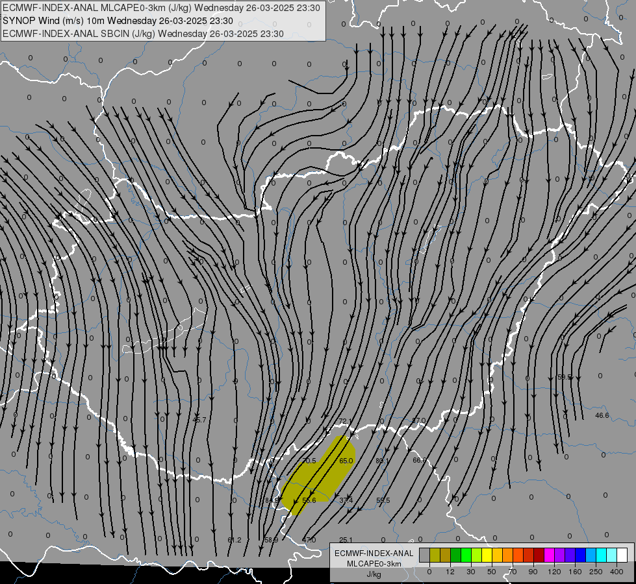This screenshot has width=636, height=584.
Task: Select the white swatch at legend end
Action: coord(622,555)
